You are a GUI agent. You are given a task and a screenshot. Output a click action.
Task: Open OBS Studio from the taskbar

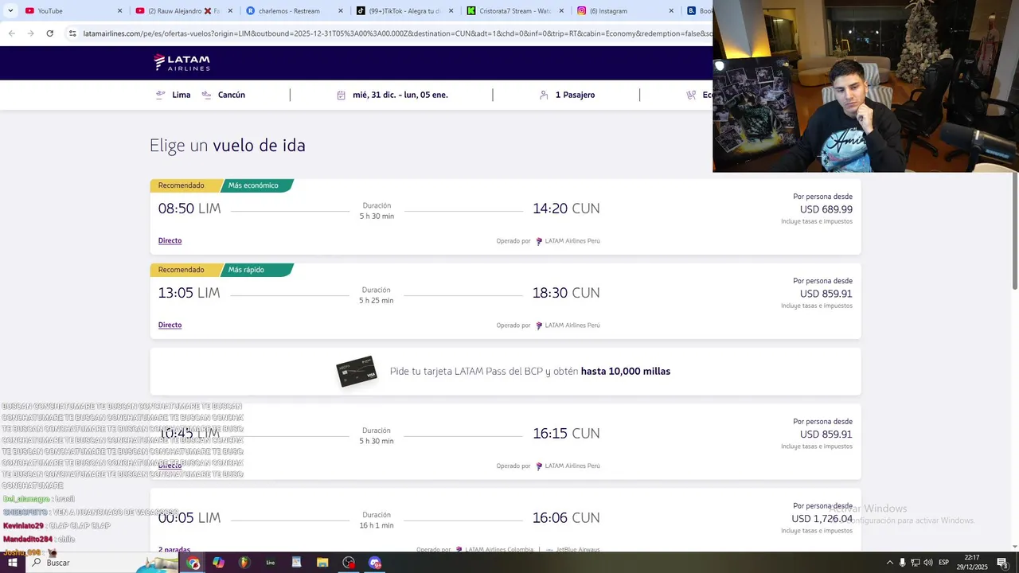tap(349, 563)
